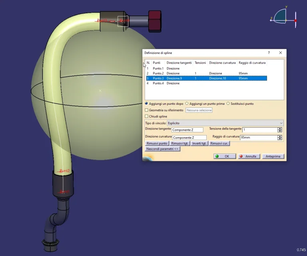Confirm spline with OK button

(x=225, y=156)
